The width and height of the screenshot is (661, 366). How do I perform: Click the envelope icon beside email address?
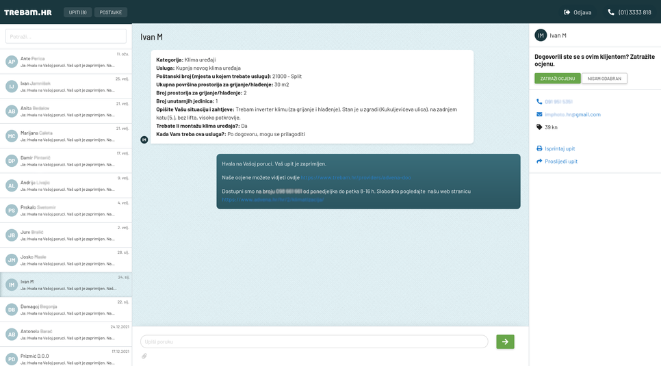point(539,114)
